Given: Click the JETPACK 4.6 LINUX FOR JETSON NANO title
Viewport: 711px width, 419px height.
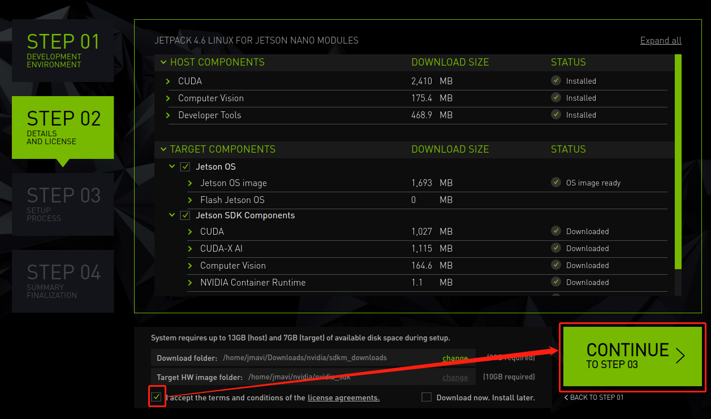Looking at the screenshot, I should coord(256,41).
